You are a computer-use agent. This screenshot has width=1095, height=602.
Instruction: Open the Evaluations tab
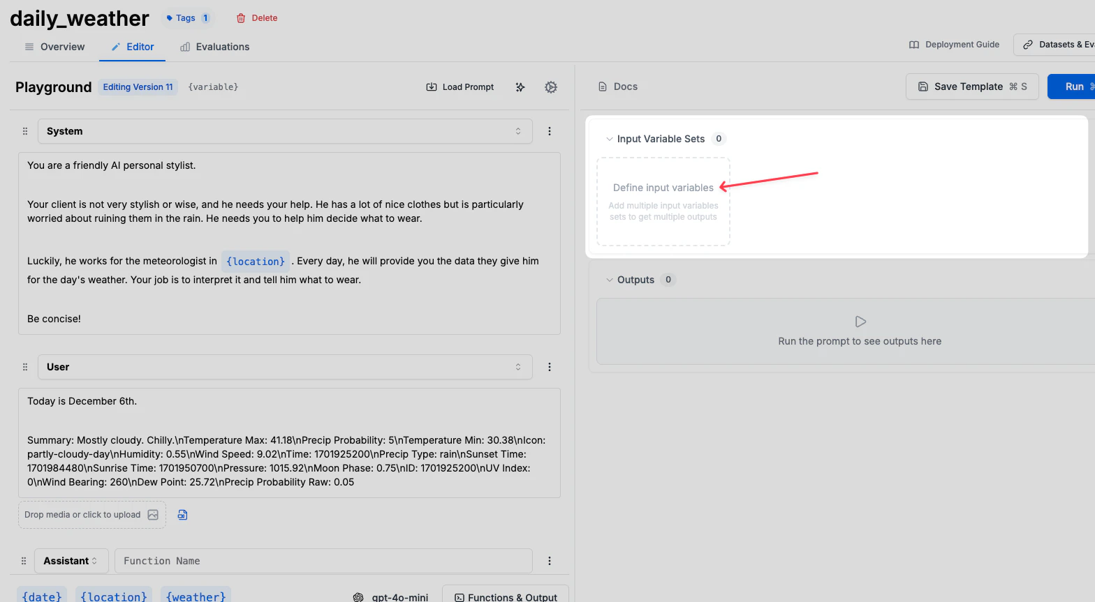pyautogui.click(x=214, y=47)
